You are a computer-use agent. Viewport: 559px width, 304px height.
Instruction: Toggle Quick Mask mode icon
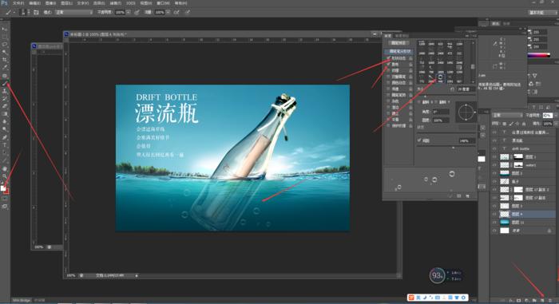(5, 199)
